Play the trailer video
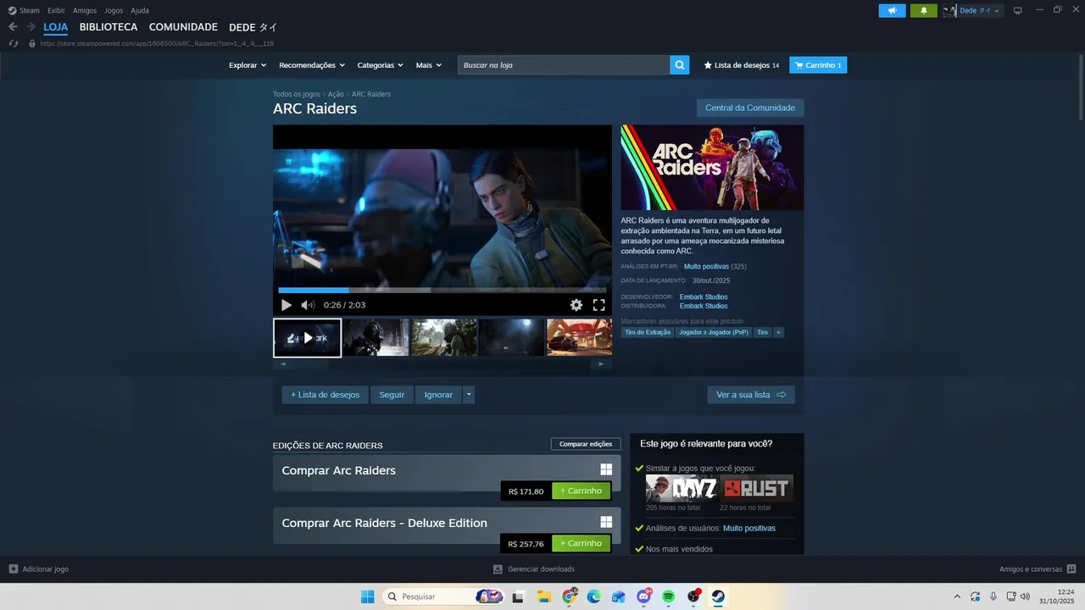1085x610 pixels. [x=287, y=305]
